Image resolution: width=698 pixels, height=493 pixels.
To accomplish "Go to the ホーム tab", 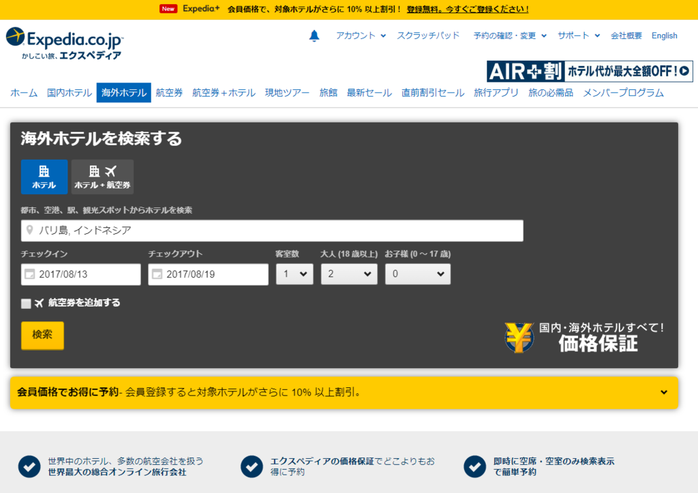I will 24,93.
